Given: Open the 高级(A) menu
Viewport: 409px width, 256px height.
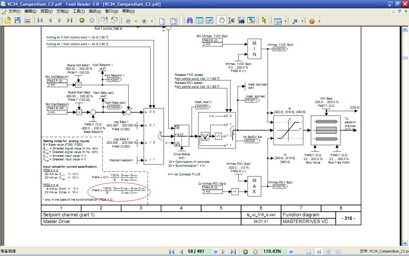Looking at the screenshot, I should click(95, 11).
